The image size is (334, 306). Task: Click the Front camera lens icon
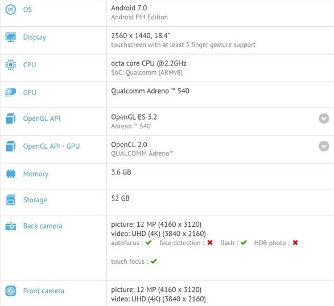pos(10,291)
